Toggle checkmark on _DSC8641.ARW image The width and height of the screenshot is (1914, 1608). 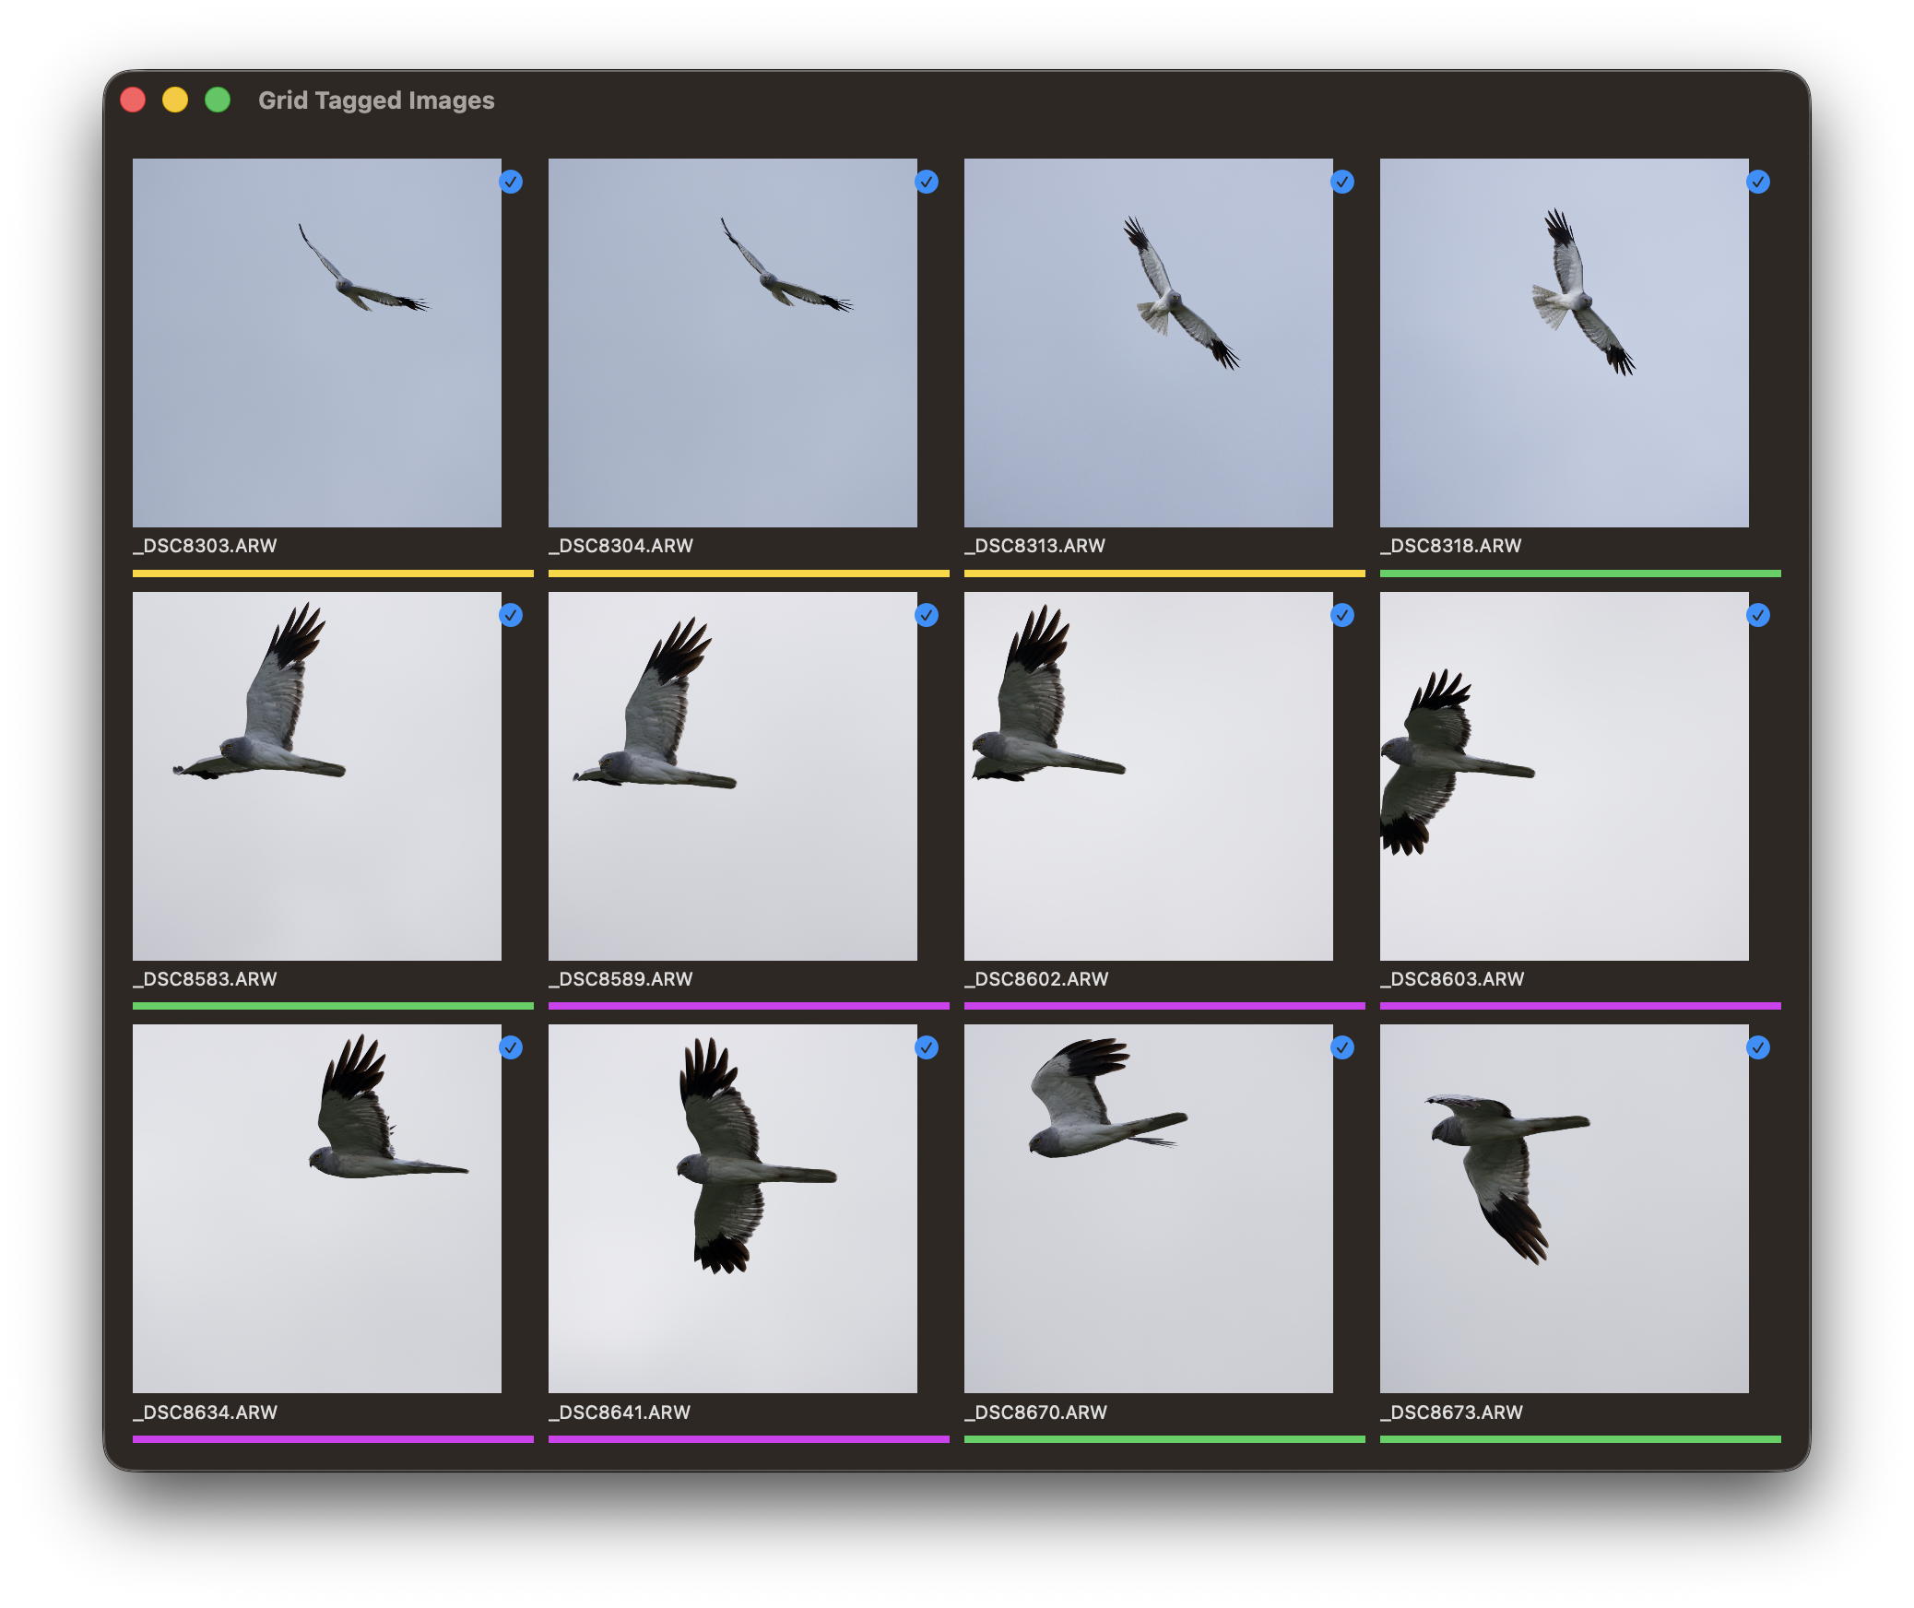(927, 1047)
